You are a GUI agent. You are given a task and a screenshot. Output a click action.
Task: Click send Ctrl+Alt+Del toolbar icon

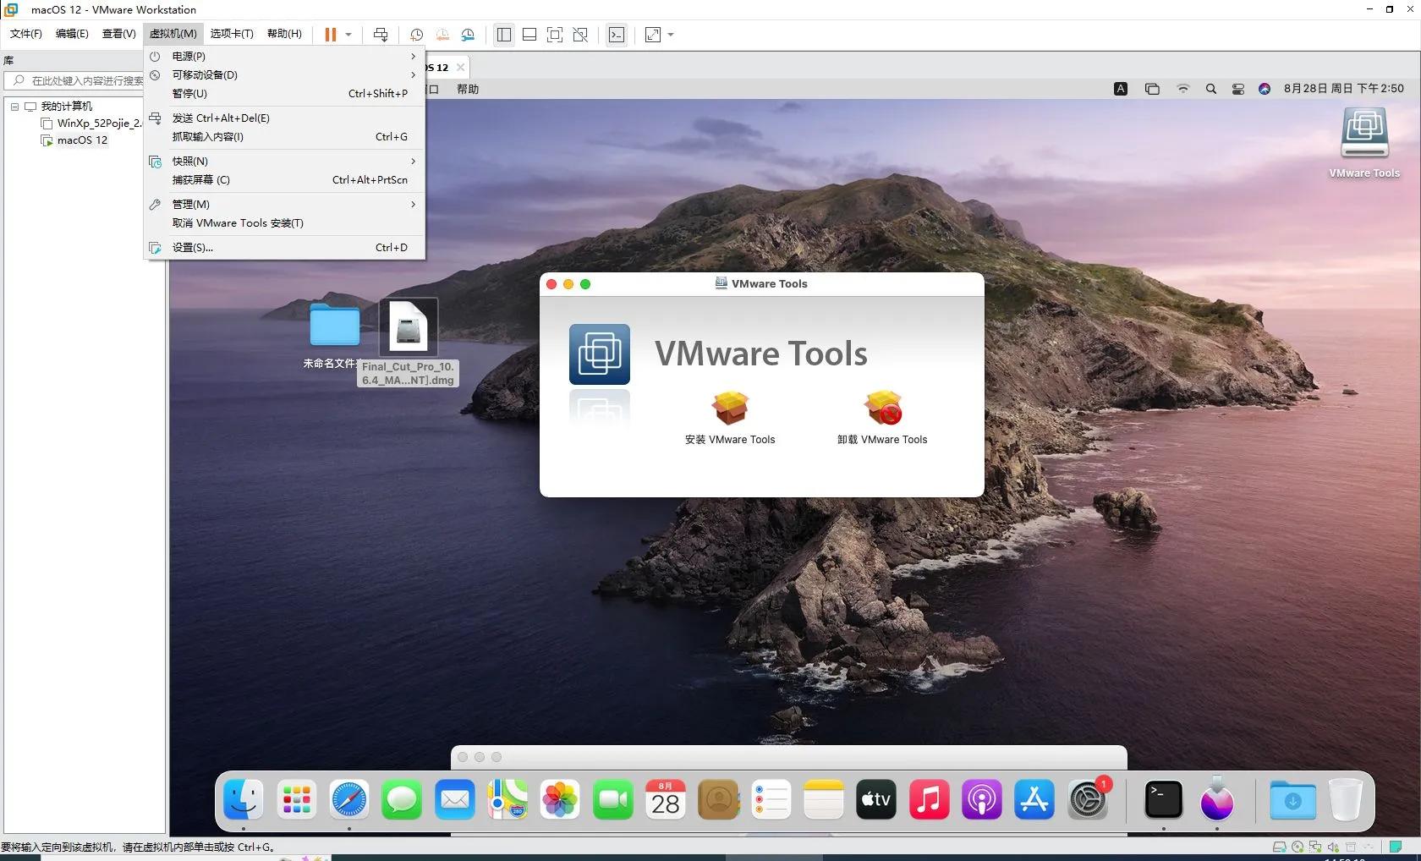coord(381,35)
